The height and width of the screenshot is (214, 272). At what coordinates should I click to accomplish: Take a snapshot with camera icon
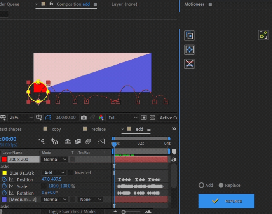click(x=84, y=118)
